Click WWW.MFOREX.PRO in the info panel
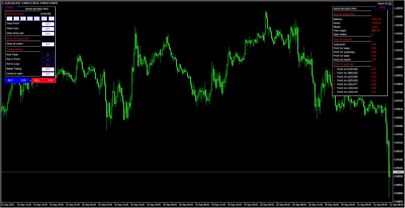 click(x=345, y=9)
